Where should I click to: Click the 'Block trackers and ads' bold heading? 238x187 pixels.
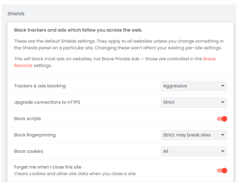[x=78, y=30]
